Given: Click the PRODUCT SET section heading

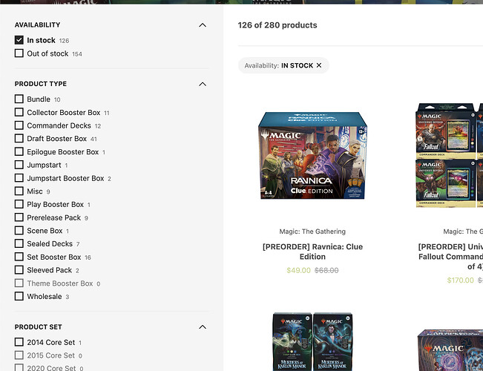Looking at the screenshot, I should pyautogui.click(x=38, y=327).
